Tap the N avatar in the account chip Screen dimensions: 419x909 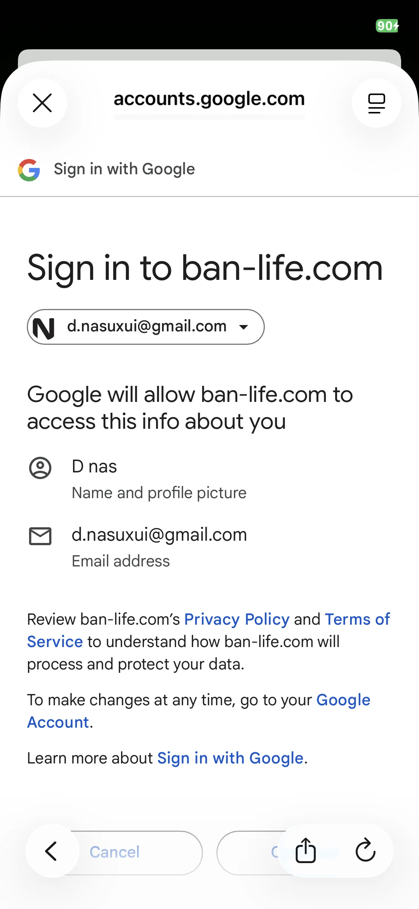click(x=44, y=328)
